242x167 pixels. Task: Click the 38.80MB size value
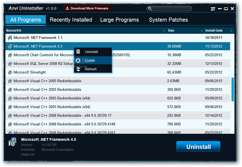tap(174, 46)
